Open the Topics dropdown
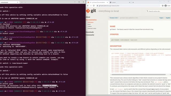Screen dimensions: 171x96 (162, 18)
